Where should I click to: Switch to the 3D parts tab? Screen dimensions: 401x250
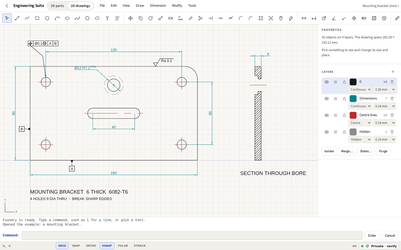pos(57,6)
